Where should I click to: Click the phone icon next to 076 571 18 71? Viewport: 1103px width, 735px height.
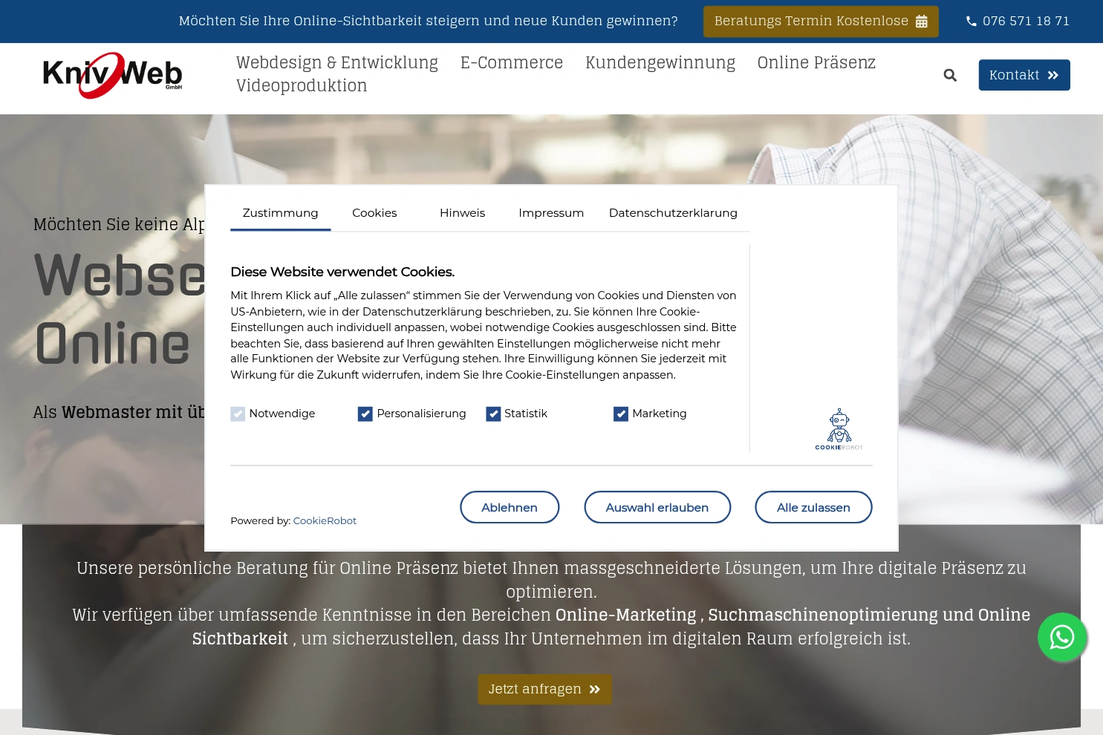tap(972, 21)
